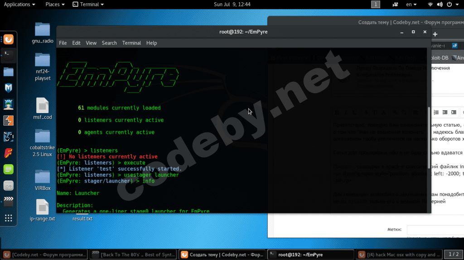Open the Wi-Fi network indicator
This screenshot has height=260, width=464.
[x=430, y=5]
